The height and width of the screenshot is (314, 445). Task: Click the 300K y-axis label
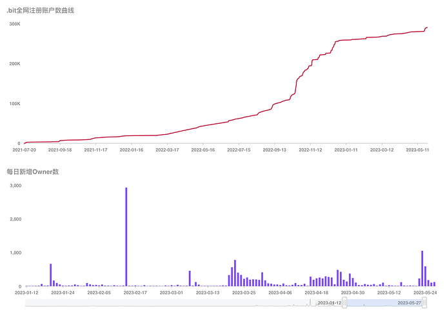point(15,24)
